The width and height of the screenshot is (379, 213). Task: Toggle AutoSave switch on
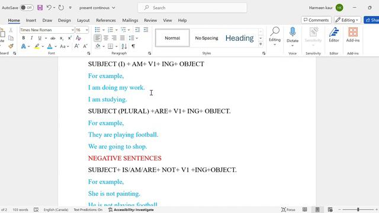pyautogui.click(x=27, y=8)
